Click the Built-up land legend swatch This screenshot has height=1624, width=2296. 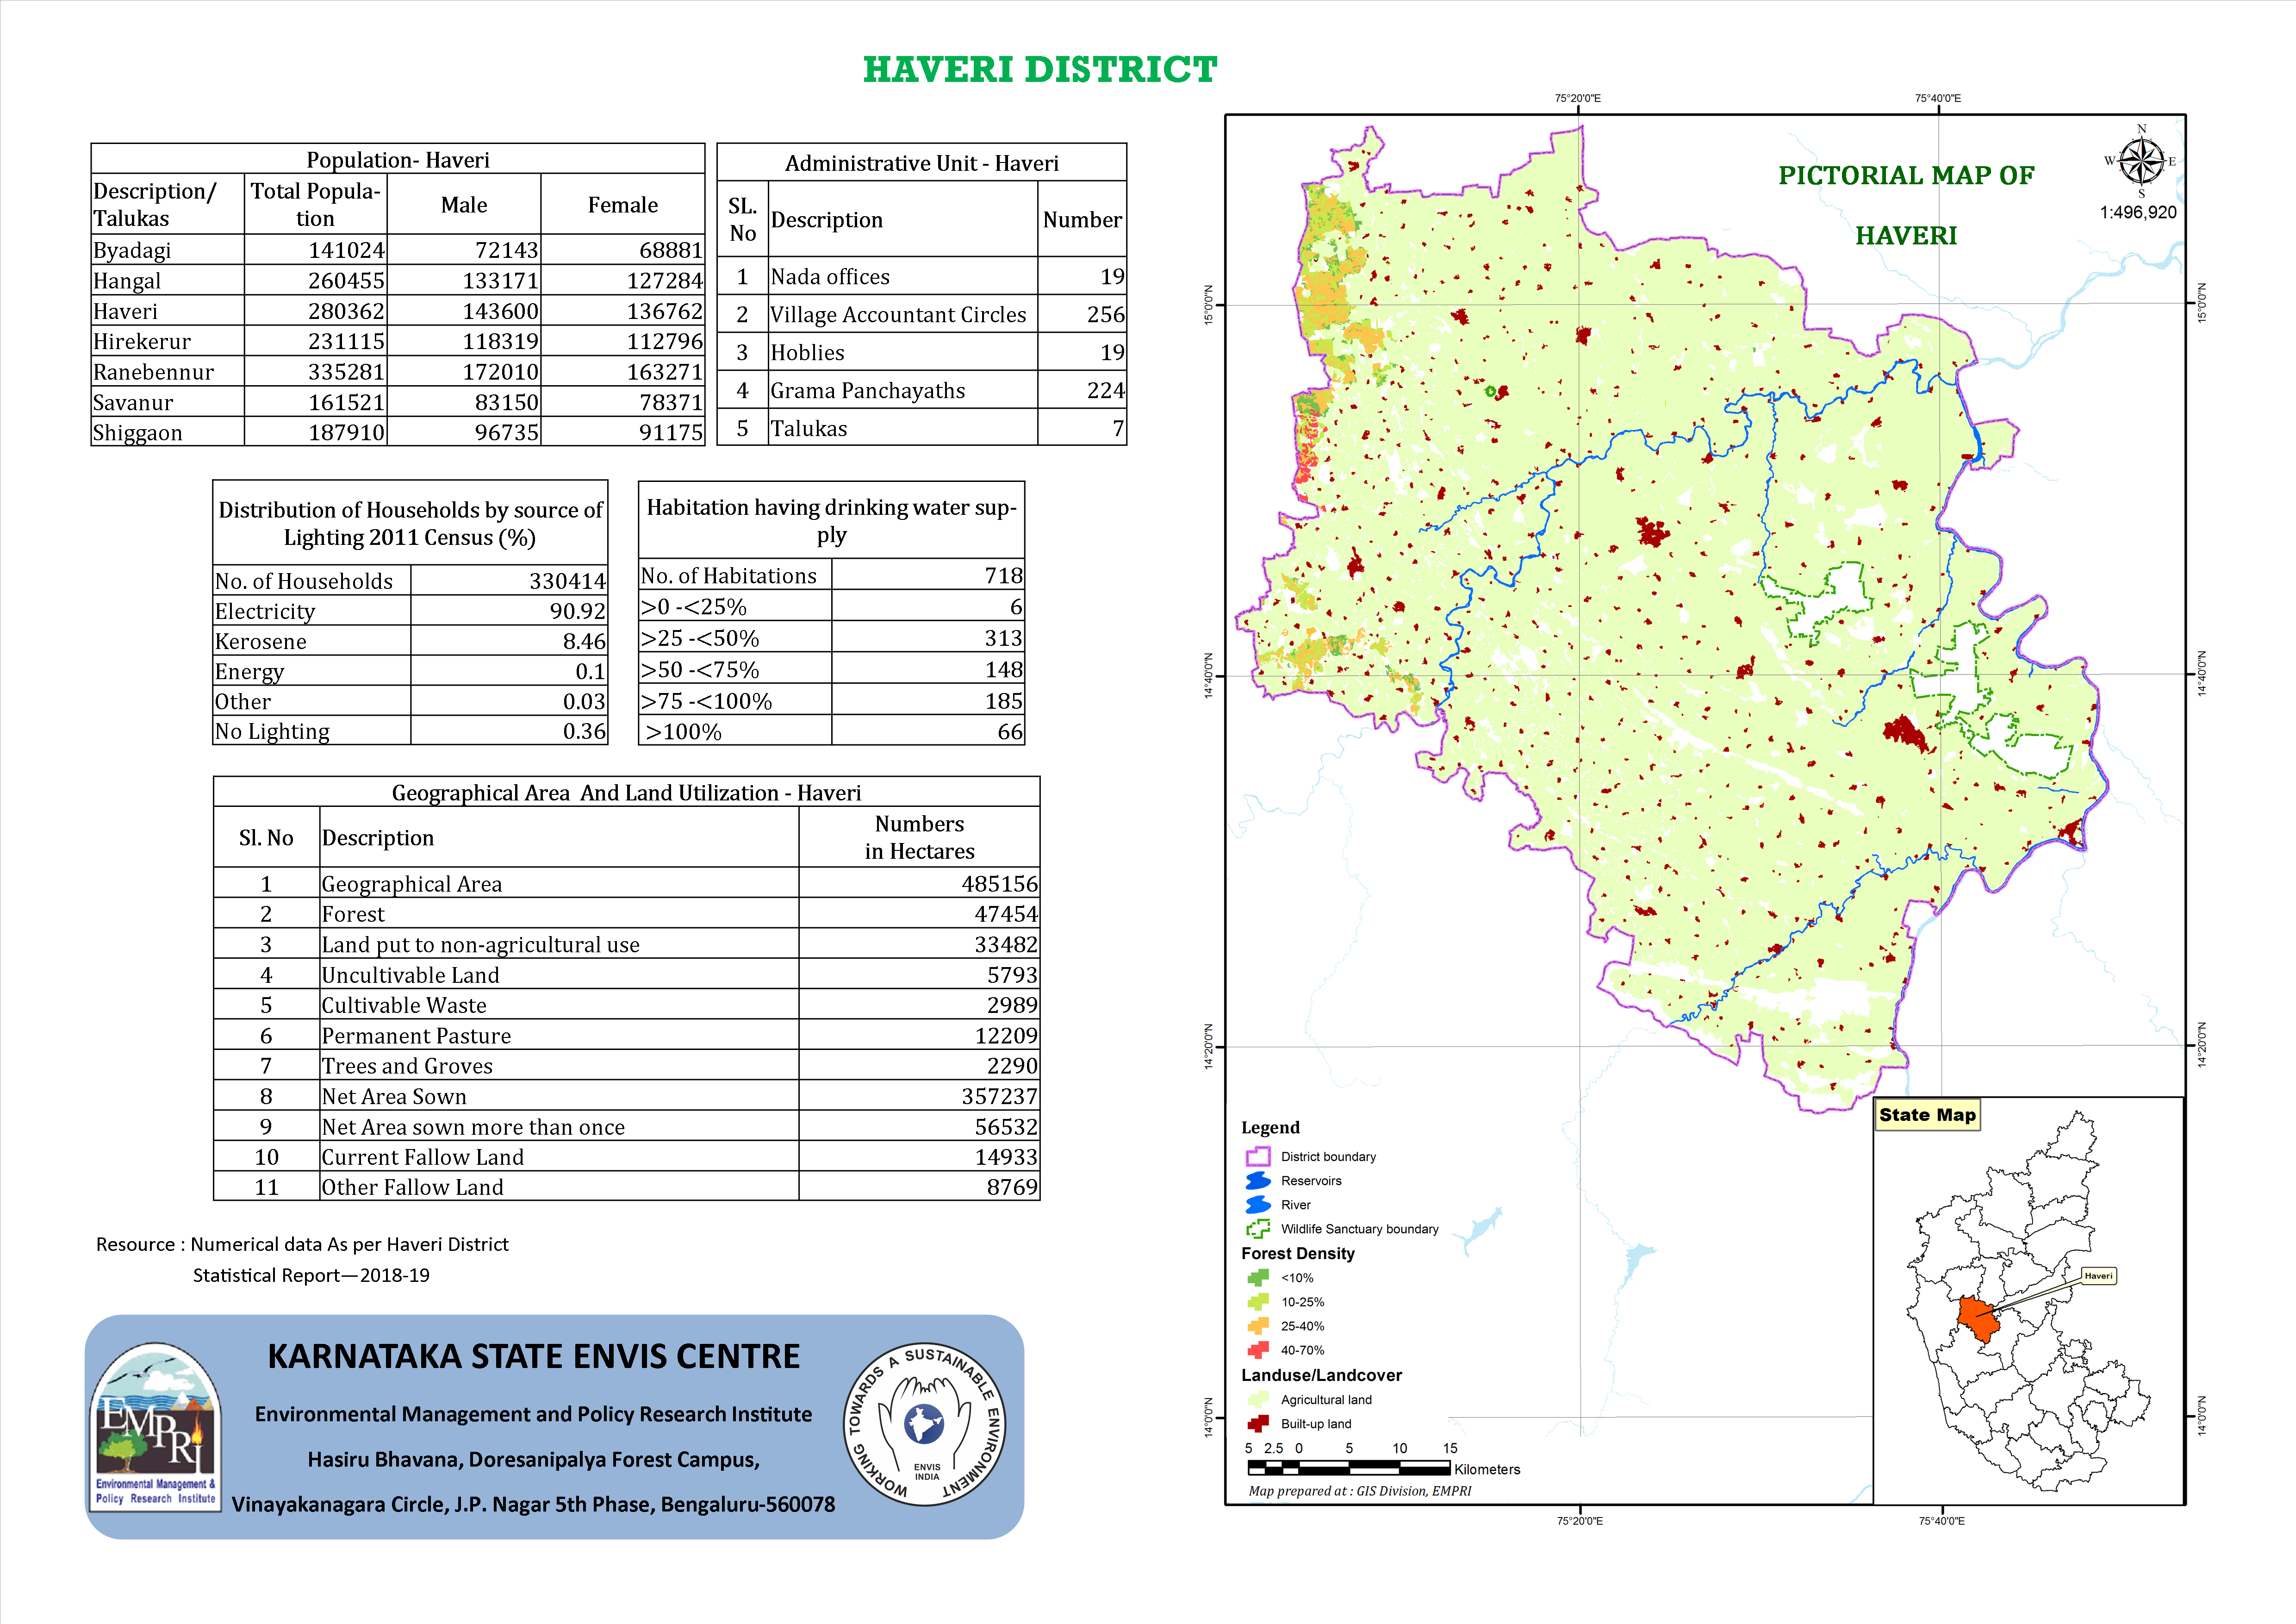coord(1257,1424)
